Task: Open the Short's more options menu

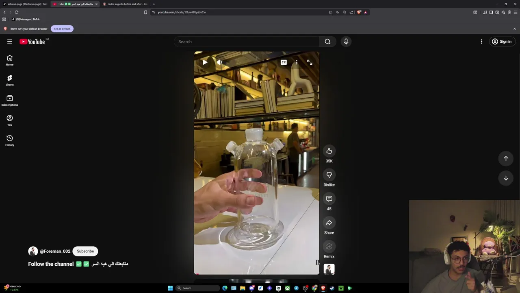Action: pos(297,62)
